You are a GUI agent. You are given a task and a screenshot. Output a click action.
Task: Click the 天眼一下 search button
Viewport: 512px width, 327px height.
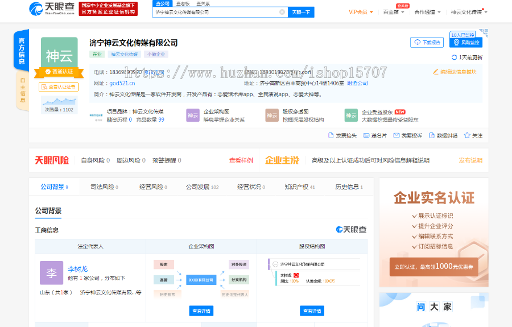301,12
